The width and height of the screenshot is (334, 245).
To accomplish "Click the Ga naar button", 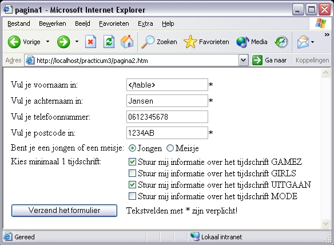I will pyautogui.click(x=269, y=60).
